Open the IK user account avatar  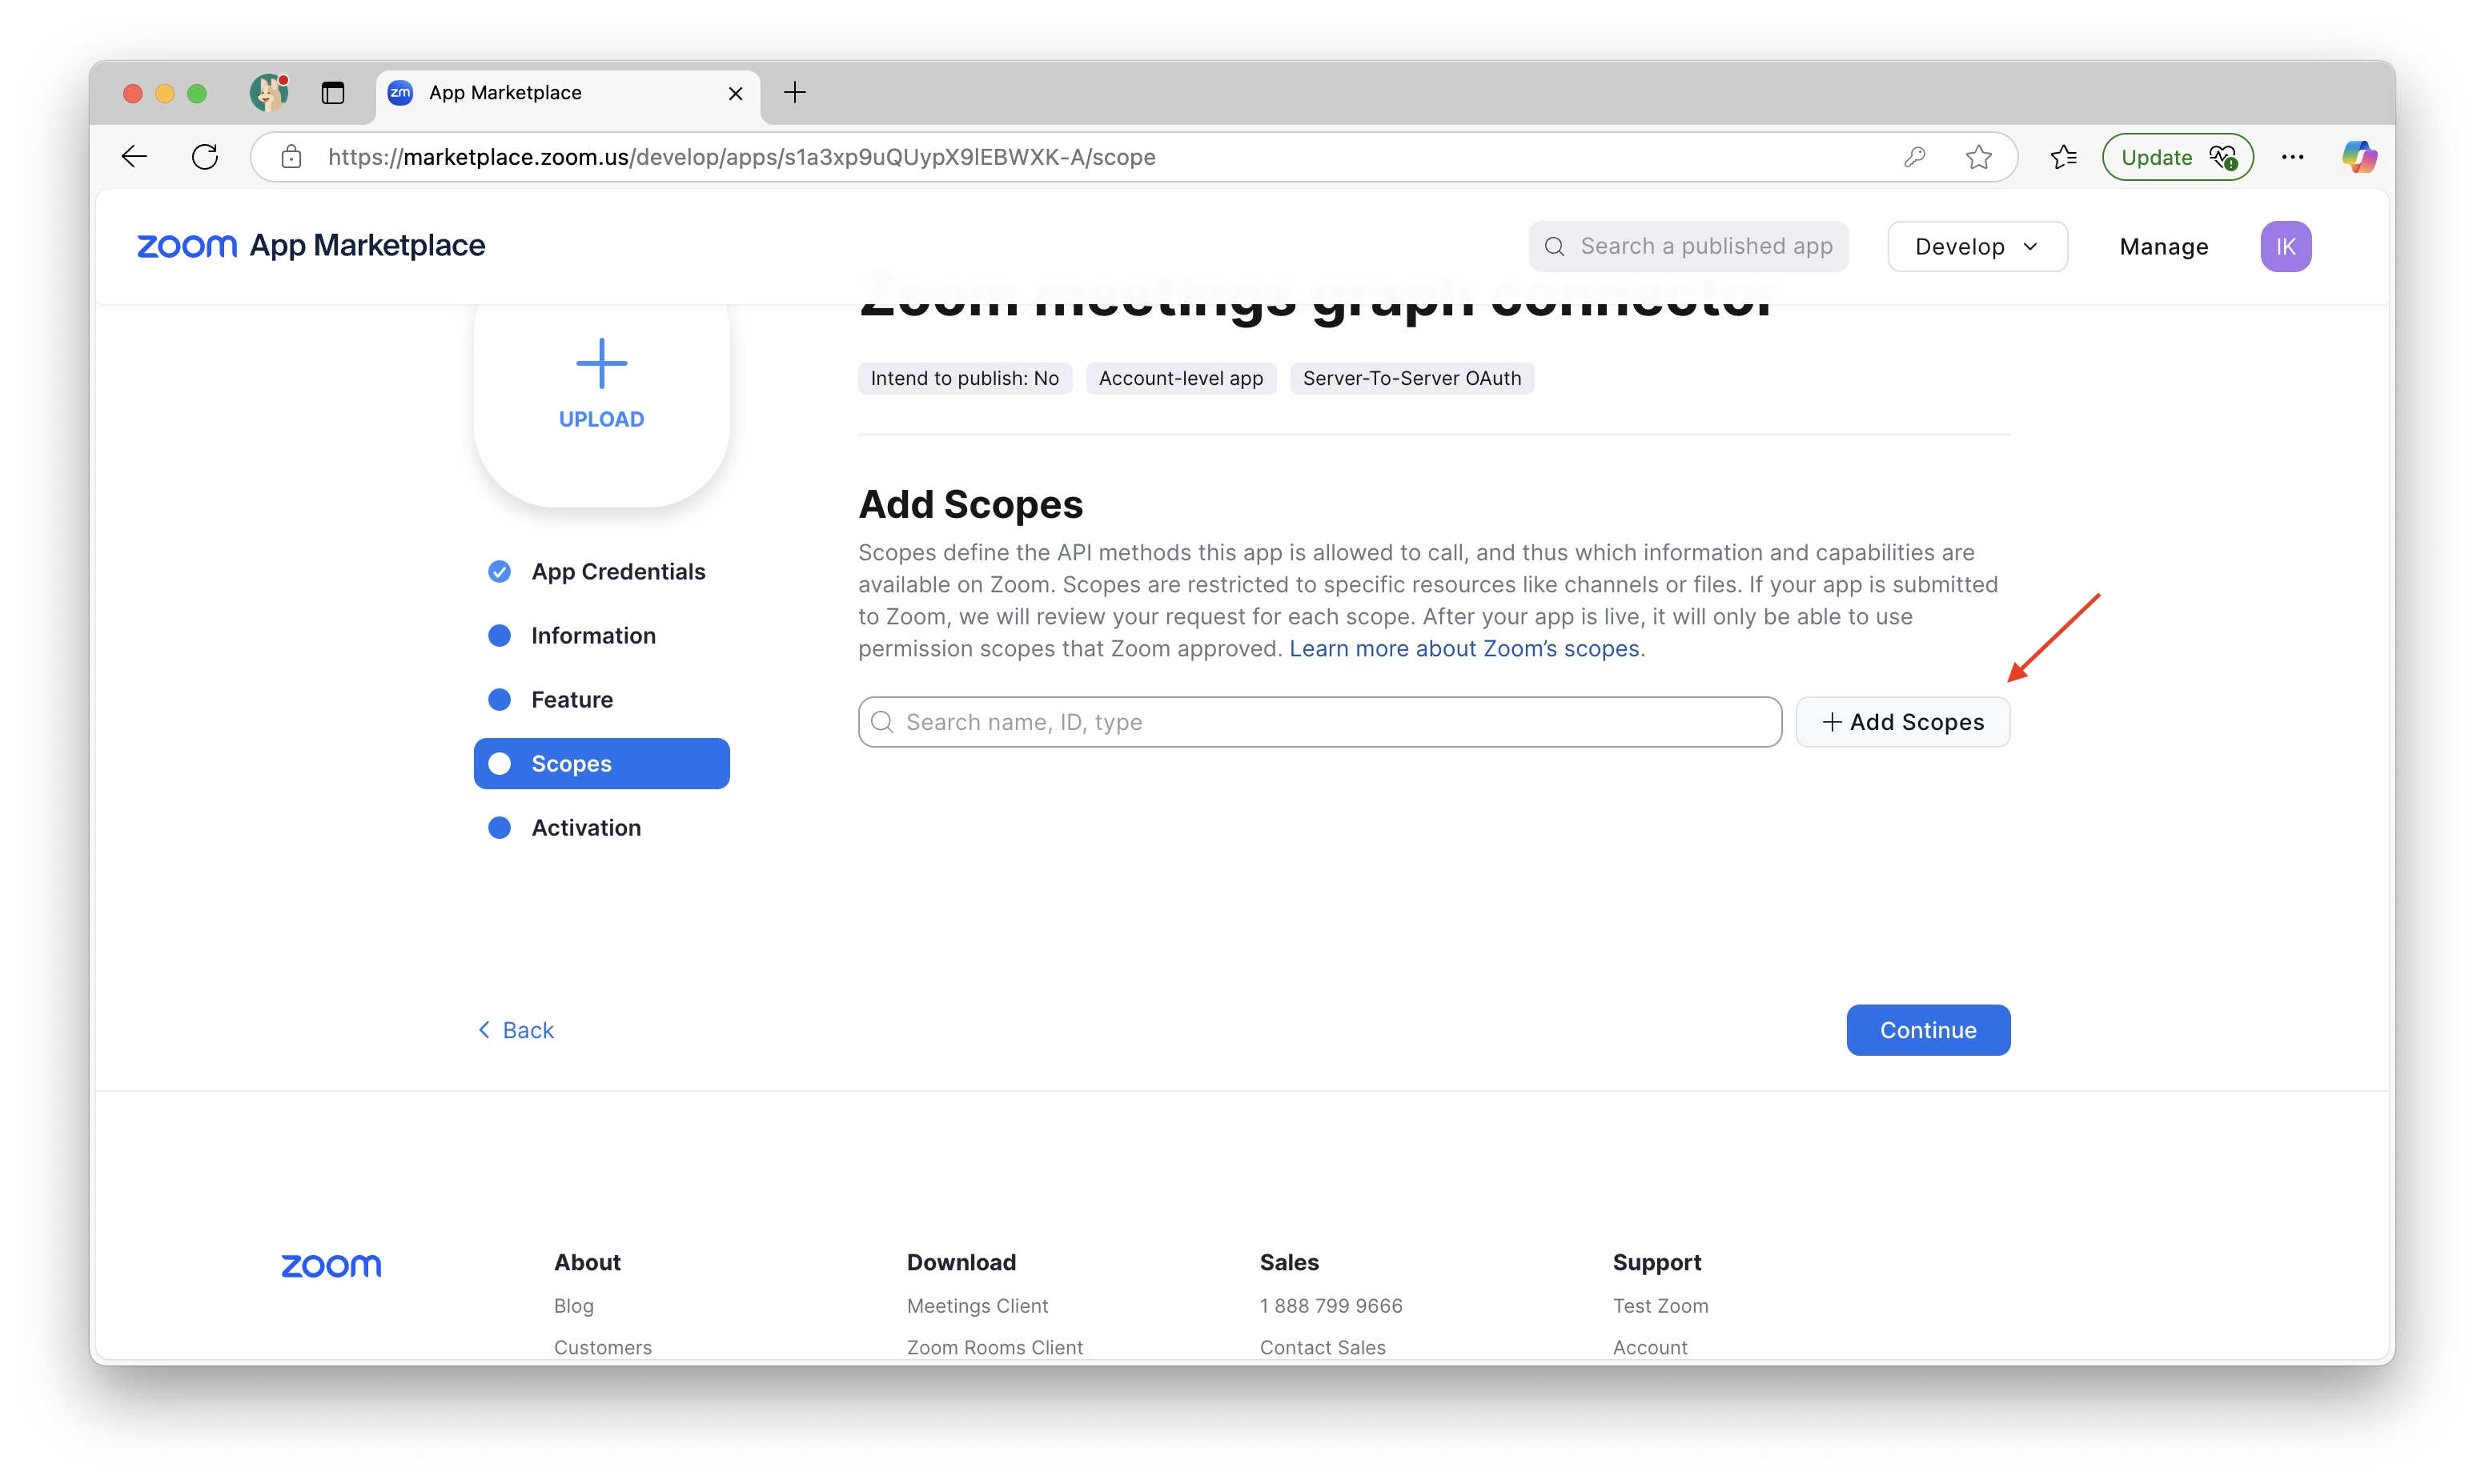pos(2285,246)
